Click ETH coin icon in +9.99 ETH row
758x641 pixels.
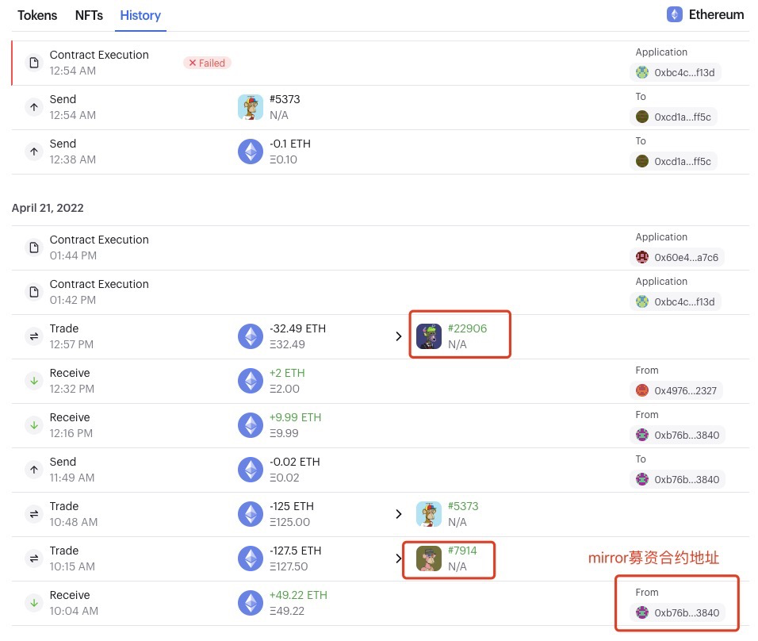[251, 426]
